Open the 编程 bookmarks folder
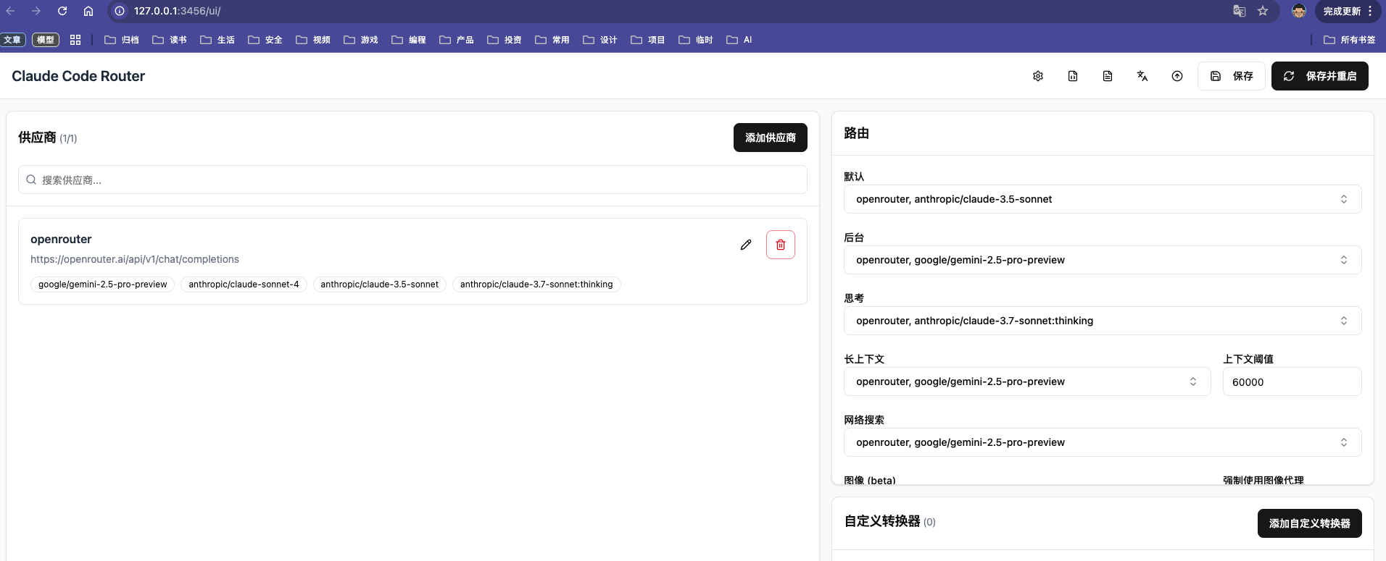The height and width of the screenshot is (561, 1386). pos(409,40)
